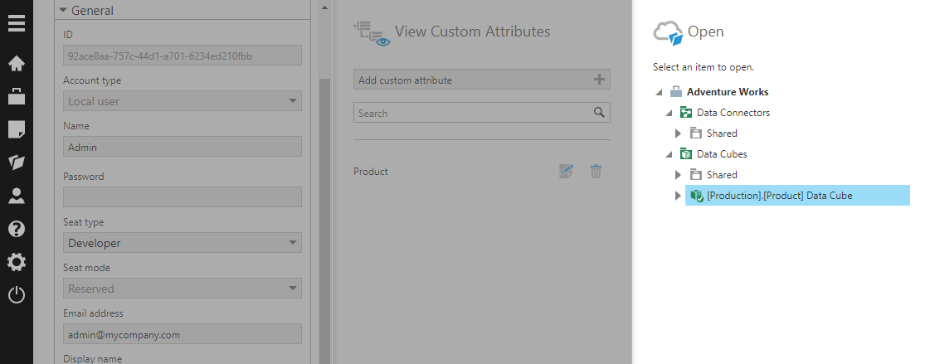Click in the Password field
The image size is (930, 364).
coord(182,197)
